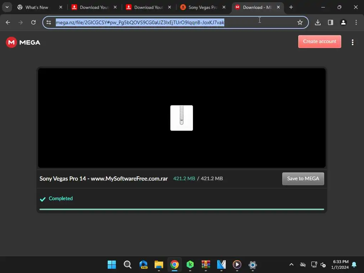Click the zip archive file thumbnail
Viewport: 364px width, 273px height.
(x=182, y=118)
